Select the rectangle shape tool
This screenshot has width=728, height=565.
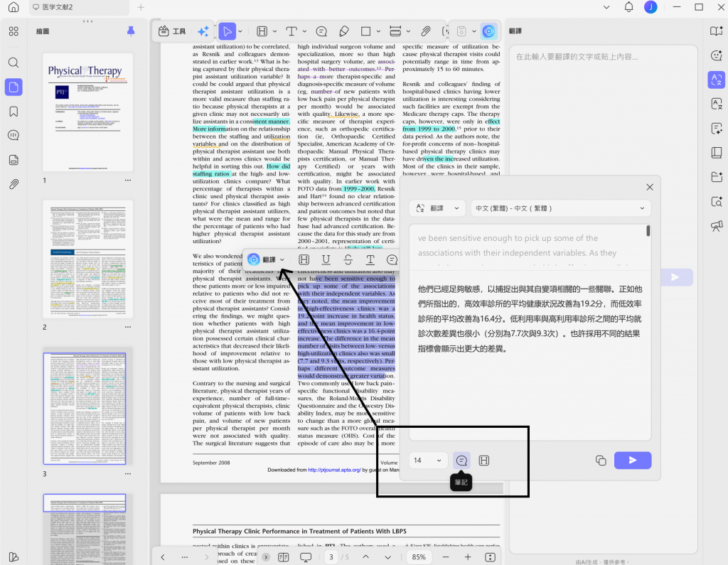point(366,31)
